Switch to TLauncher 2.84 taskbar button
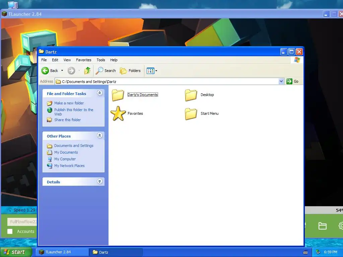This screenshot has width=343, height=257. click(x=62, y=252)
